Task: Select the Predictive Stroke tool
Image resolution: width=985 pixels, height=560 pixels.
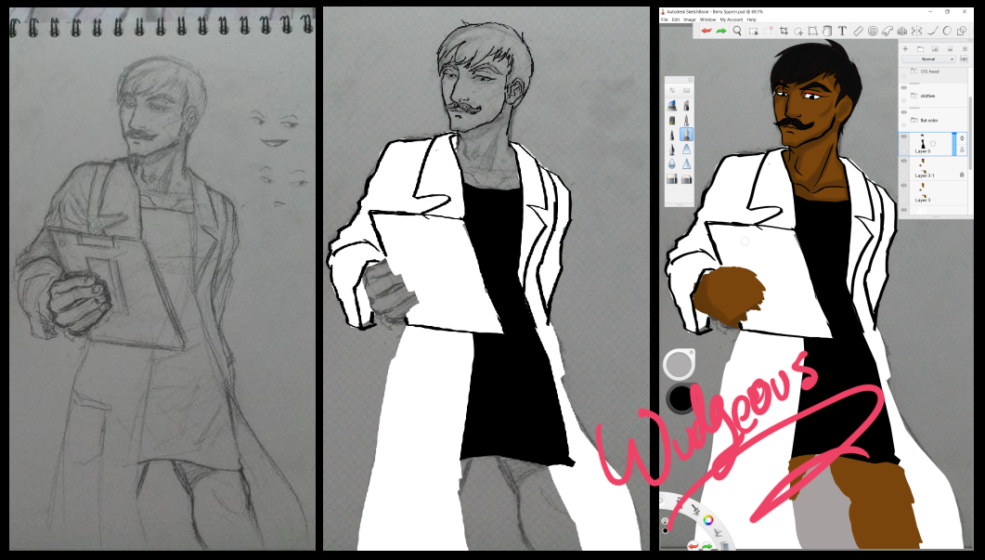Action: click(x=947, y=31)
